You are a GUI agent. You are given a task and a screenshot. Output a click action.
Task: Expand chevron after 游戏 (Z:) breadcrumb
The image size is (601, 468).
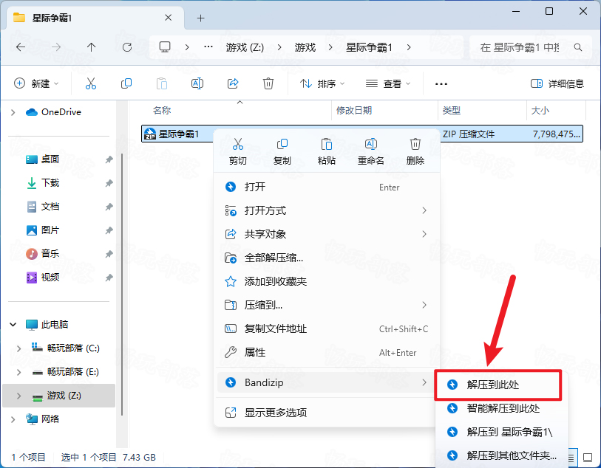279,47
